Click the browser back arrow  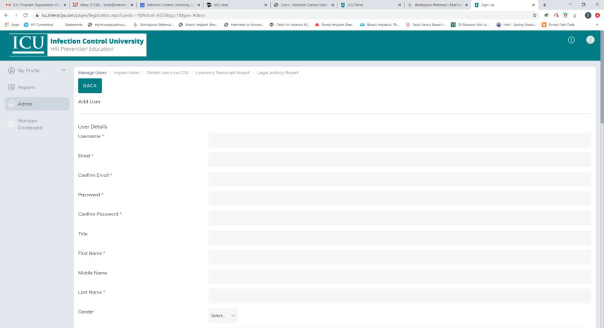tap(6, 15)
